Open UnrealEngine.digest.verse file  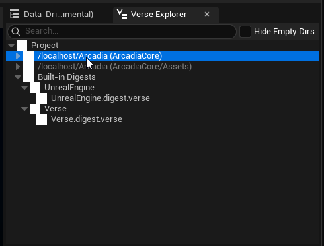point(163,98)
